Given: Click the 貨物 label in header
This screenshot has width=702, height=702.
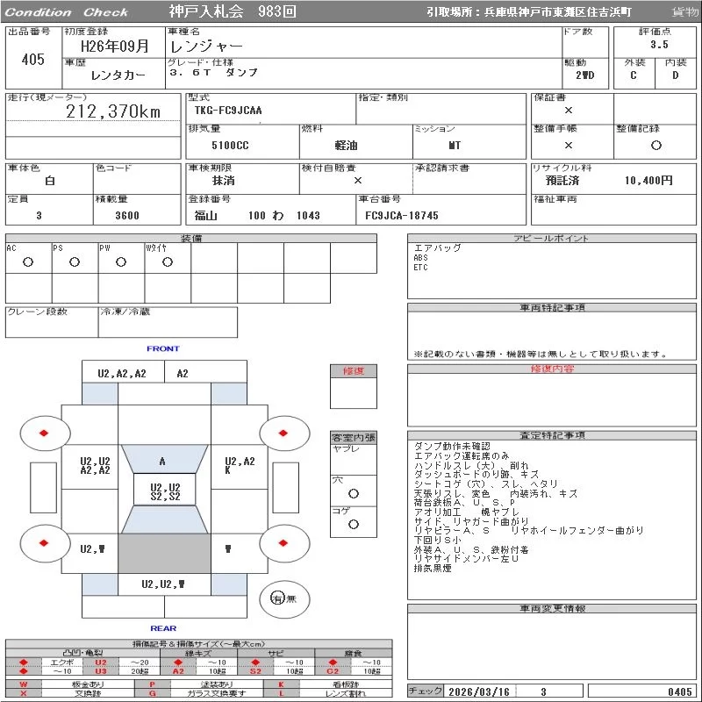Looking at the screenshot, I should point(684,12).
